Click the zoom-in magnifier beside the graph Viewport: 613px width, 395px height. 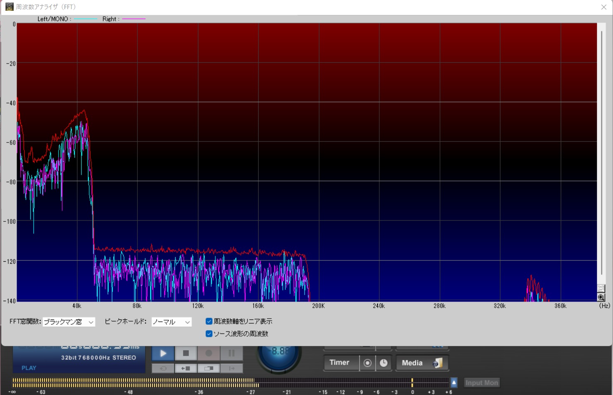coord(601,297)
